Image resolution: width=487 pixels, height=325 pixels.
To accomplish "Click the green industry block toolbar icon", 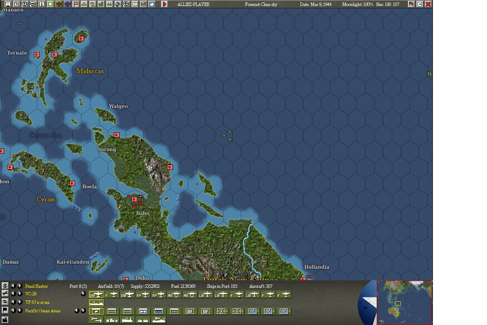I will click(x=101, y=4).
